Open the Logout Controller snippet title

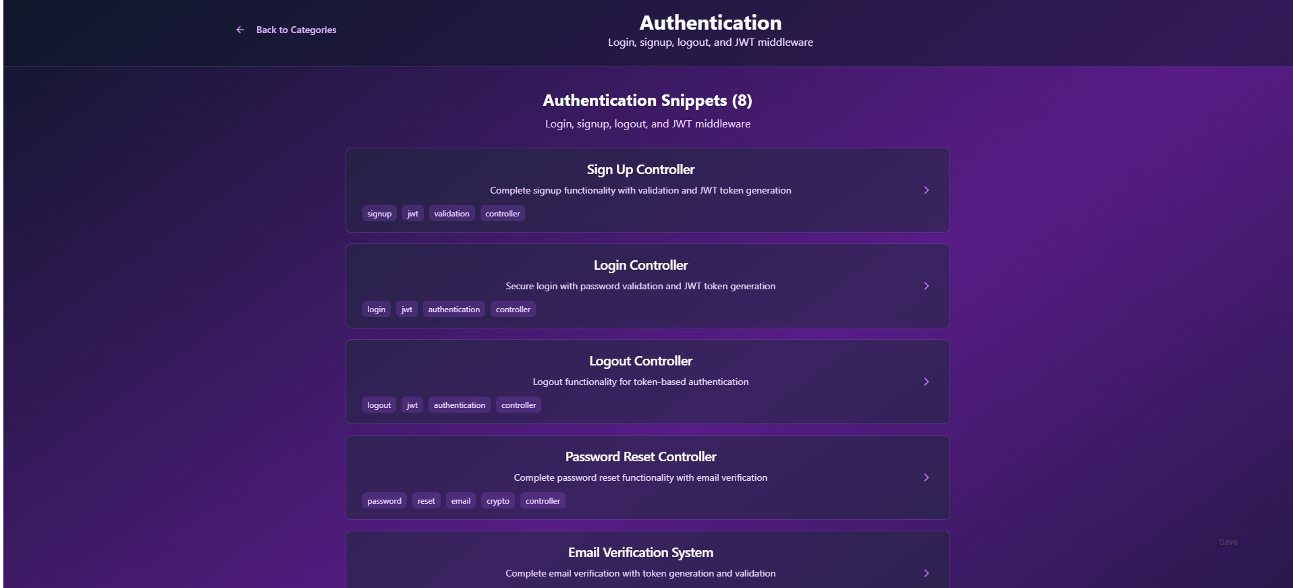[640, 361]
